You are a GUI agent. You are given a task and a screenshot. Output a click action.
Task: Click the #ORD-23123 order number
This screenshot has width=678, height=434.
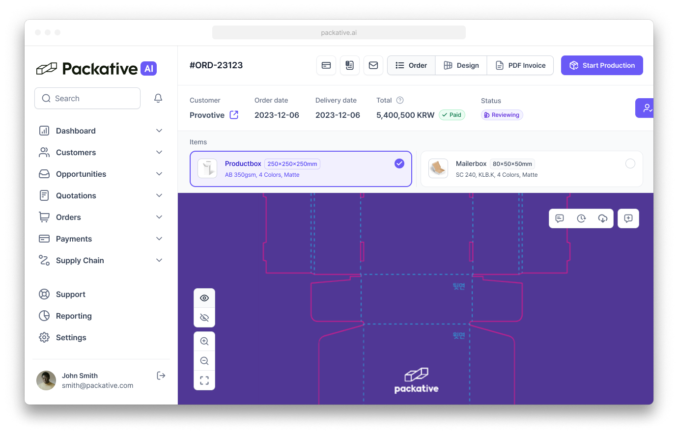tap(216, 65)
